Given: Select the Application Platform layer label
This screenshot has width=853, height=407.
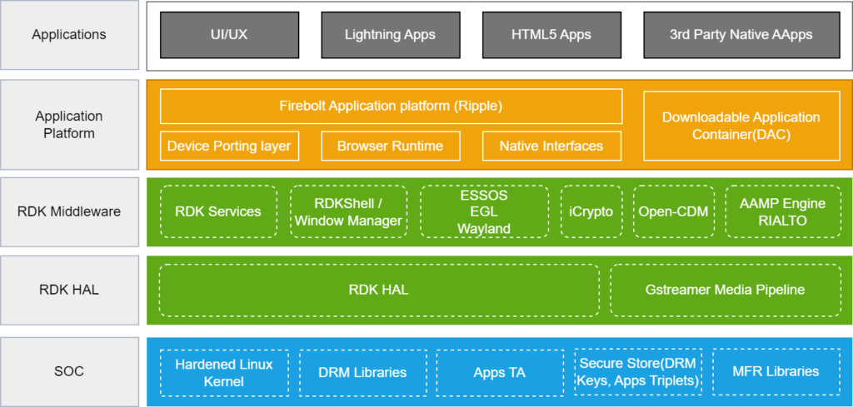Looking at the screenshot, I should 69,125.
